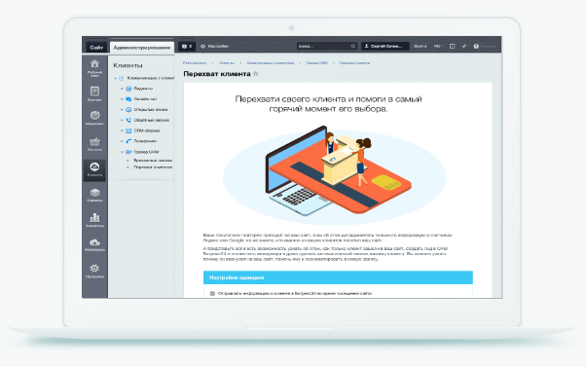Click the Онлайн-чат speech bubbles icon
The height and width of the screenshot is (367, 587).
[128, 99]
